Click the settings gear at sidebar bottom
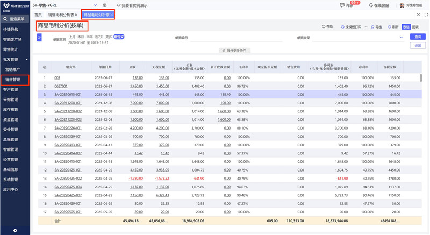This screenshot has width=430, height=235. [x=15, y=230]
